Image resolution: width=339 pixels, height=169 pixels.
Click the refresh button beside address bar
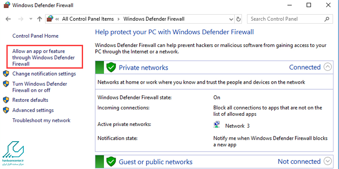239,19
